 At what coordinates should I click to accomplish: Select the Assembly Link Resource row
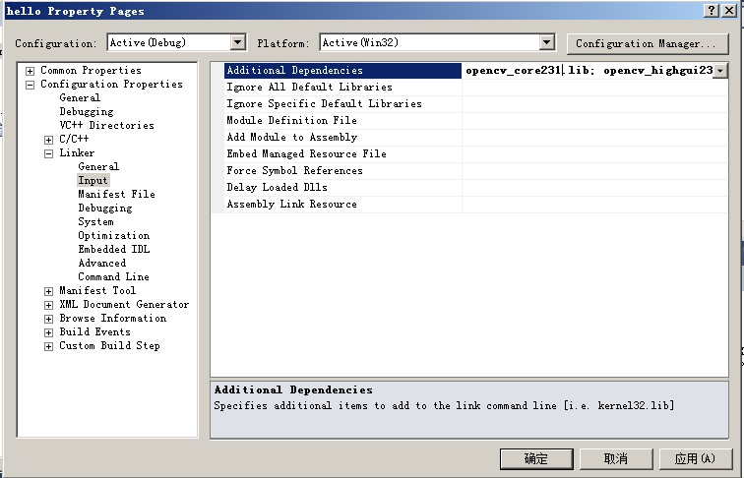[x=342, y=205]
